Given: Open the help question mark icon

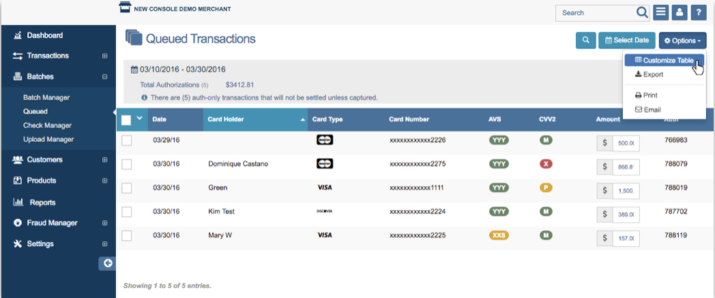Looking at the screenshot, I should point(697,12).
